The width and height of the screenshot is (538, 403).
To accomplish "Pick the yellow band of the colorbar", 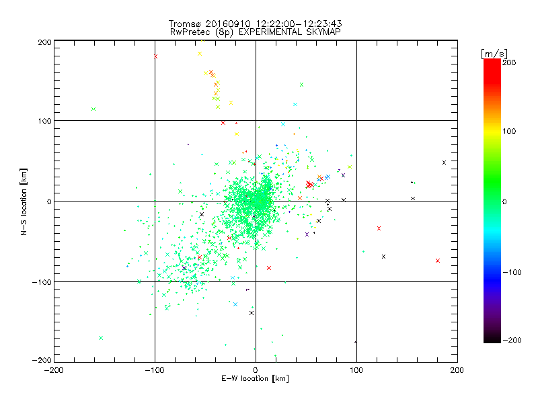I will coord(492,131).
